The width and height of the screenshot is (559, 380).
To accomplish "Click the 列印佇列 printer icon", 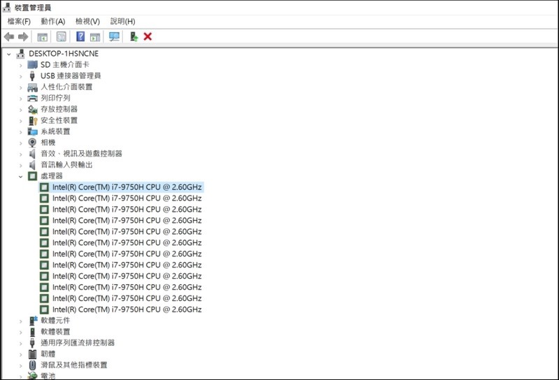I will click(x=32, y=98).
